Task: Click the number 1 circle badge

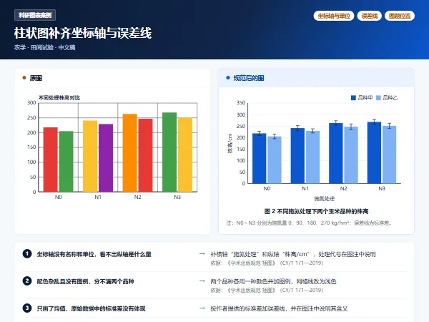Action: [27, 254]
